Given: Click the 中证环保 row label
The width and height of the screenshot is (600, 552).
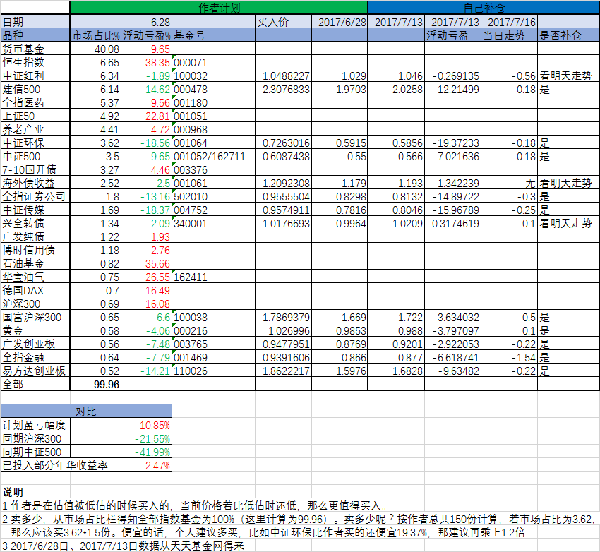Looking at the screenshot, I should point(35,143).
